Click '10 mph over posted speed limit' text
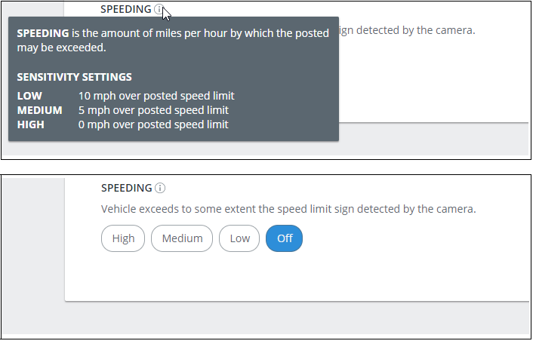 point(156,96)
